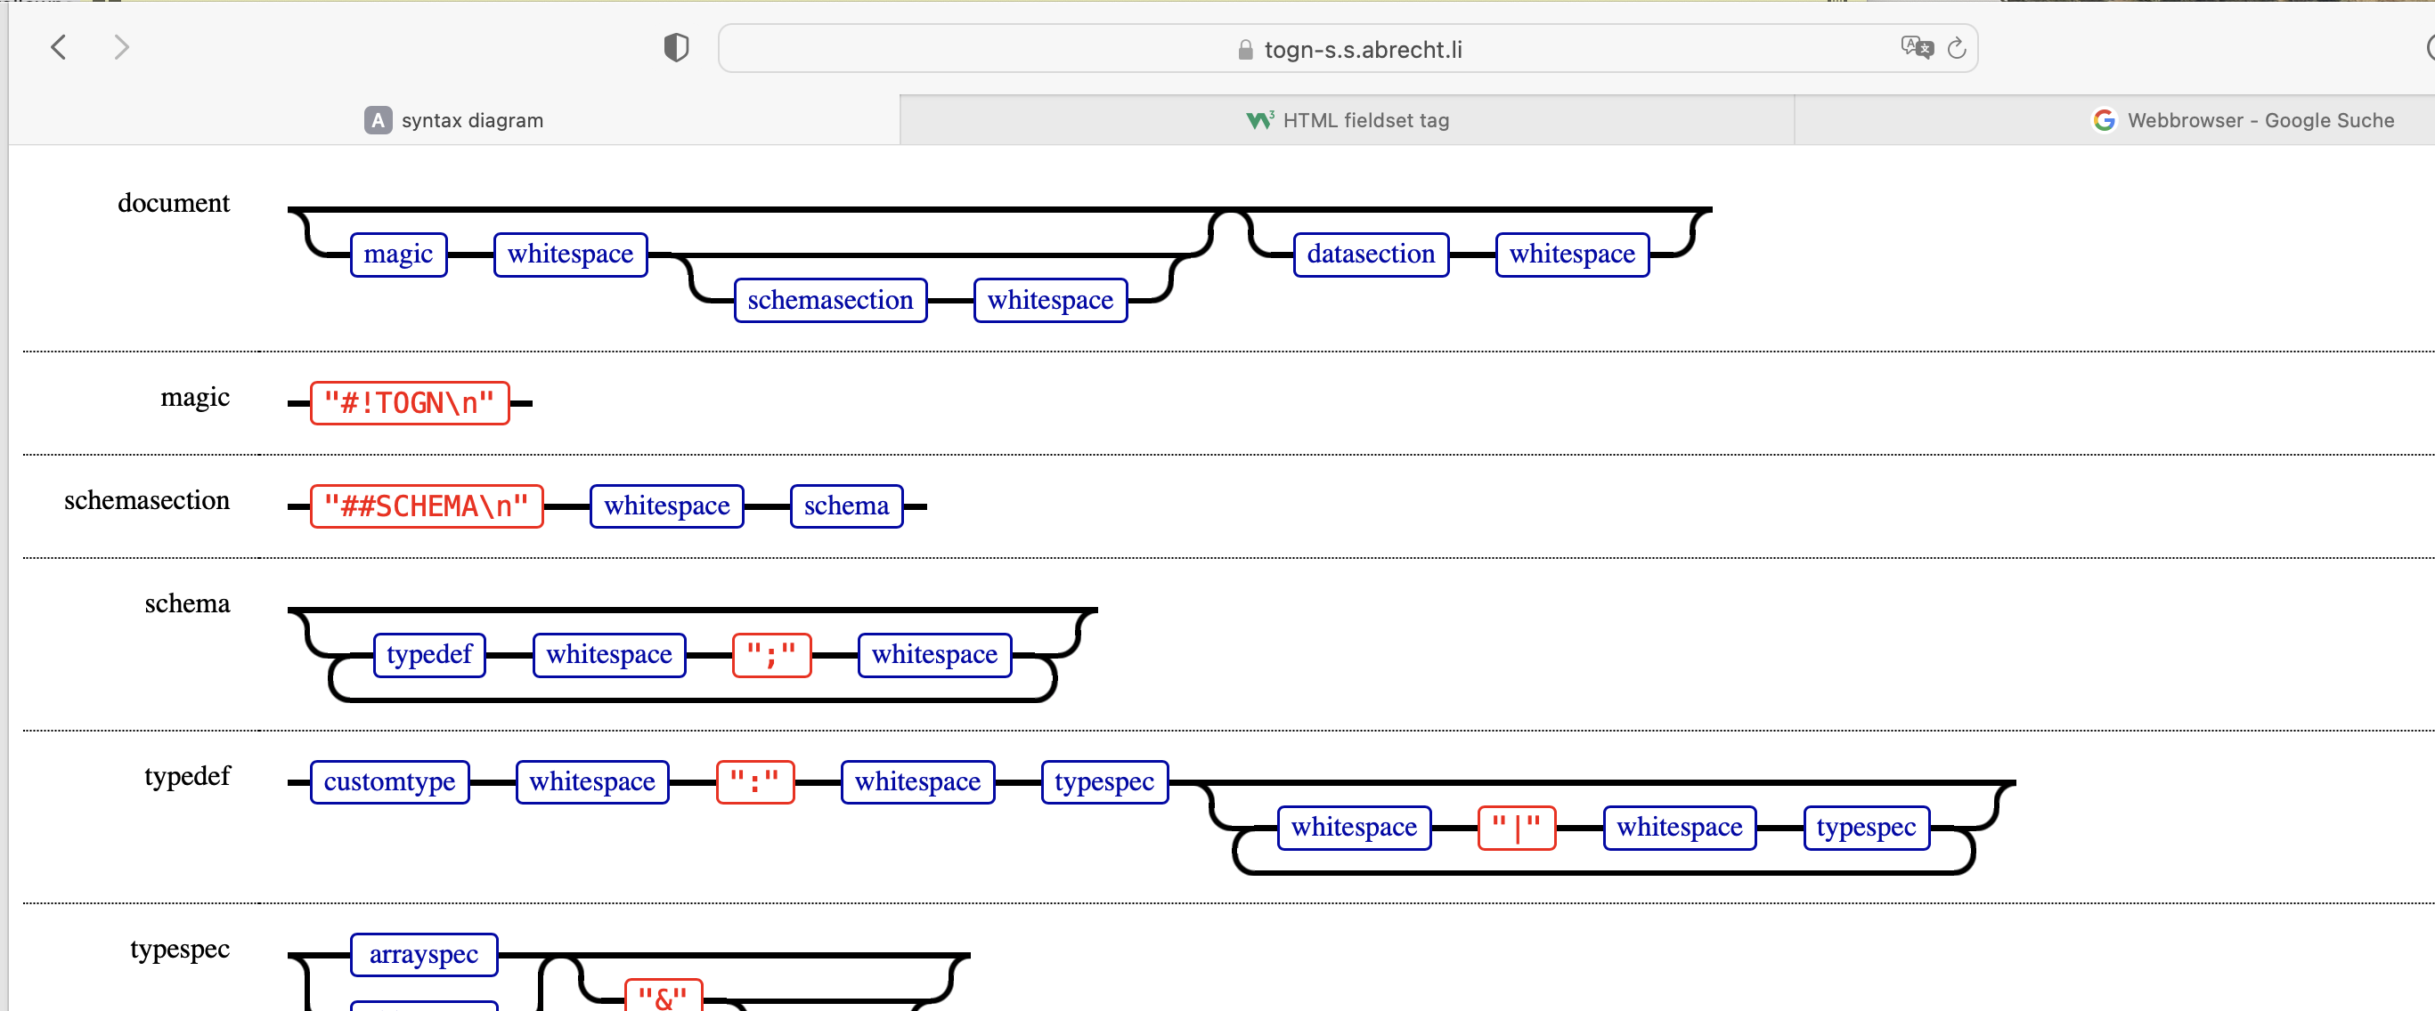Focus the address bar showing togn-s.s.abrecht.li
2435x1011 pixels.
pos(1347,48)
